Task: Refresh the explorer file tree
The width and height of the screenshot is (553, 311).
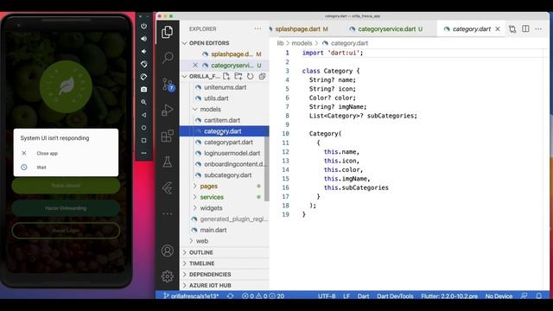Action: point(250,76)
